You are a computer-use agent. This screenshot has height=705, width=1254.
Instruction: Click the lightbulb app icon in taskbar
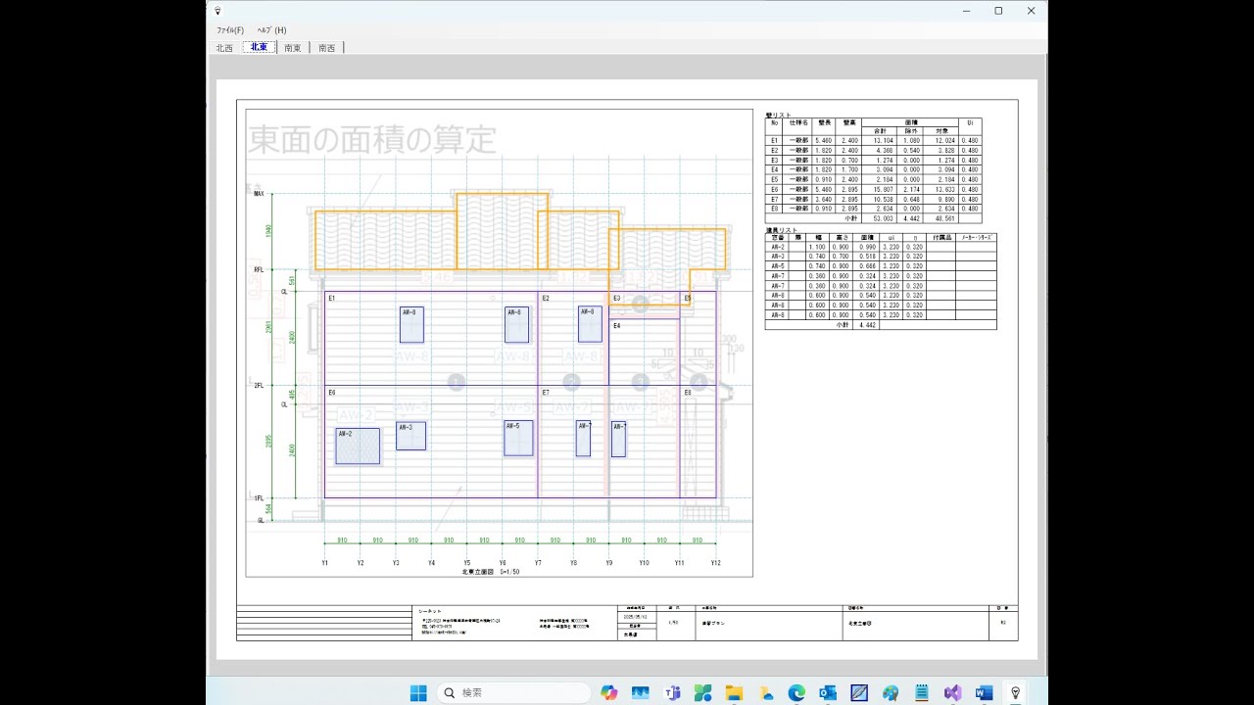(1016, 692)
